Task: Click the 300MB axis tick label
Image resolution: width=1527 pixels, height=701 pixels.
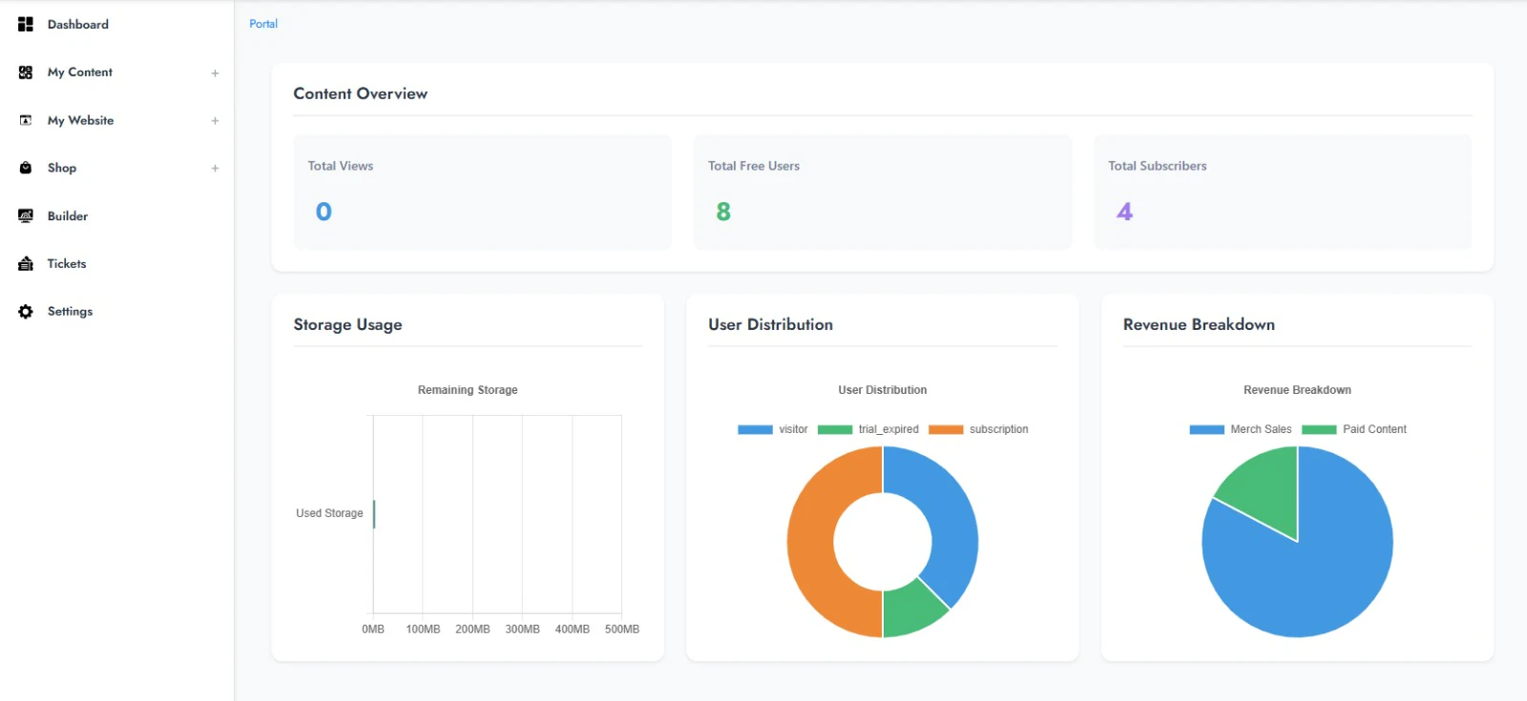Action: tap(522, 629)
